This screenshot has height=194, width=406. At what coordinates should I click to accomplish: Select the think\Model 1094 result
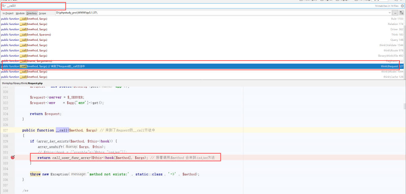point(202,72)
